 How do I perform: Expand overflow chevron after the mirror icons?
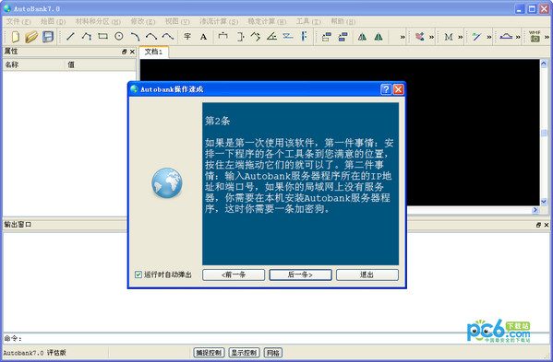coord(403,37)
